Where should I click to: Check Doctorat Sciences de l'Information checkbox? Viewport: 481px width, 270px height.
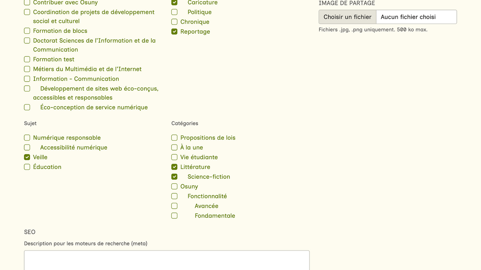pos(27,40)
